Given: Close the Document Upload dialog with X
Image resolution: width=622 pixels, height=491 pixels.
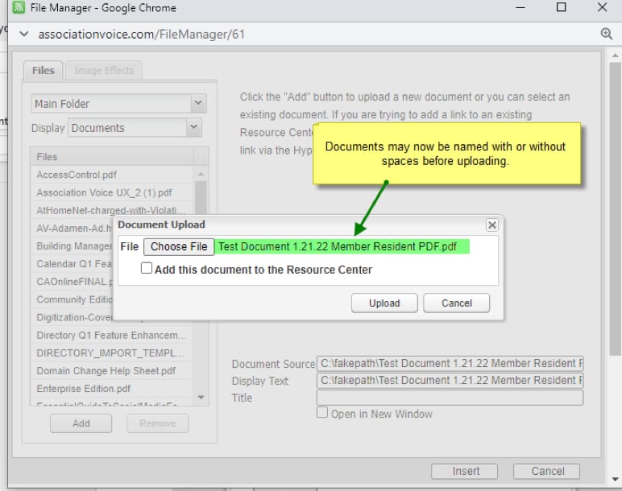Looking at the screenshot, I should point(492,225).
